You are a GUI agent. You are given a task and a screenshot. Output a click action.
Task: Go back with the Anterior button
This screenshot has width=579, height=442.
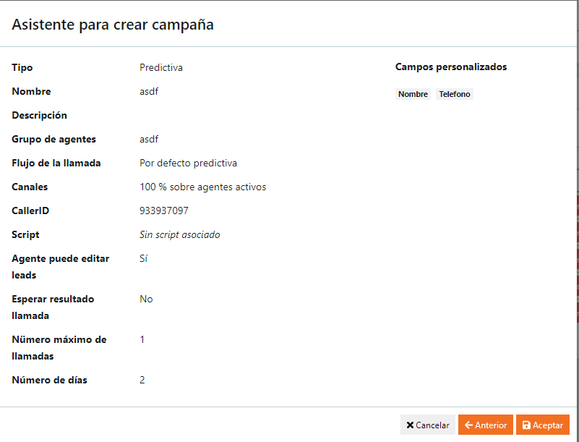(486, 425)
